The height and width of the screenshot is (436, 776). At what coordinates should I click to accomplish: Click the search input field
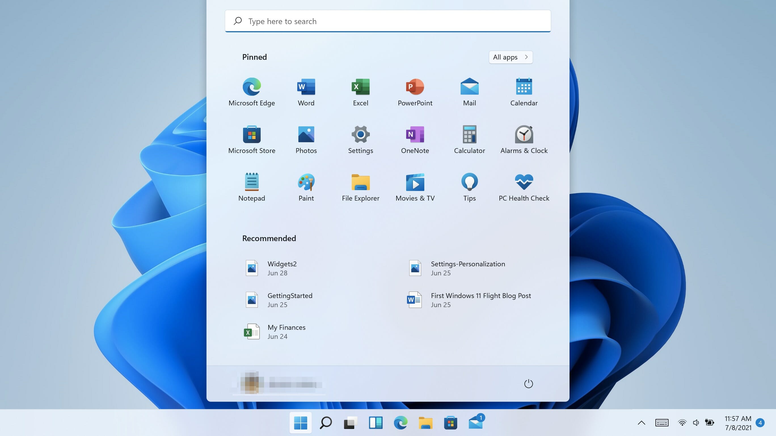click(388, 21)
